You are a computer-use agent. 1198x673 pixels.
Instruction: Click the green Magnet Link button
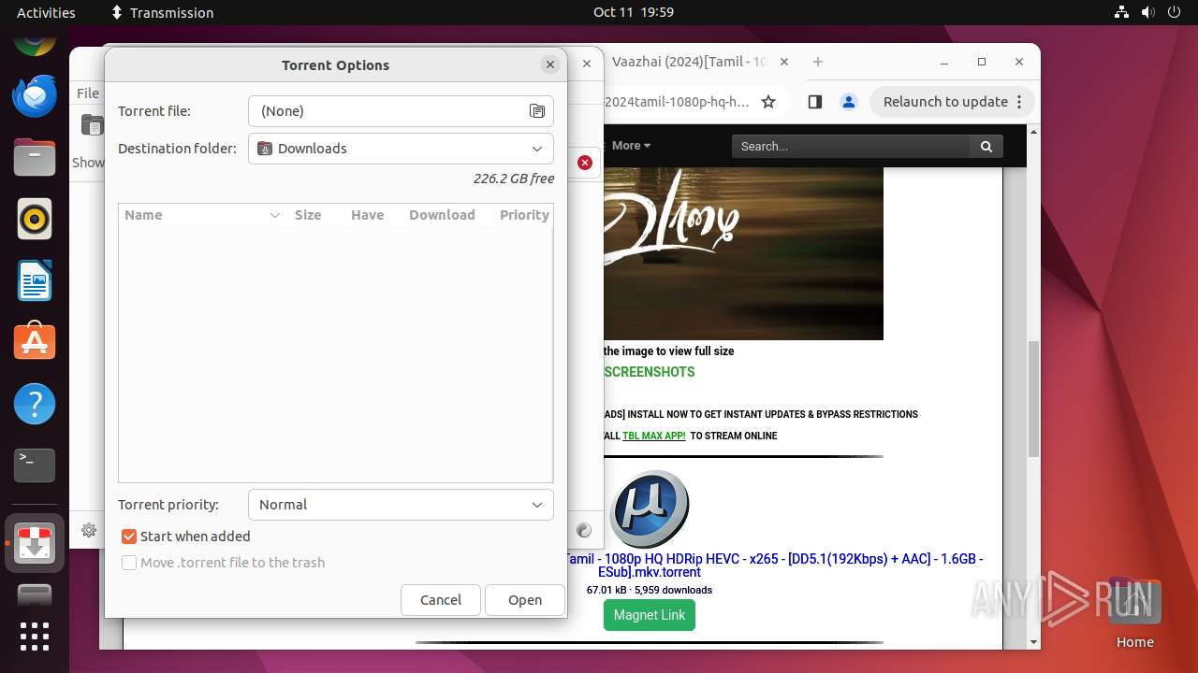[x=650, y=615]
